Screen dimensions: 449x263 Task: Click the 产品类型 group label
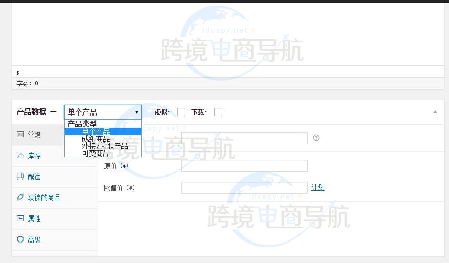pos(82,124)
